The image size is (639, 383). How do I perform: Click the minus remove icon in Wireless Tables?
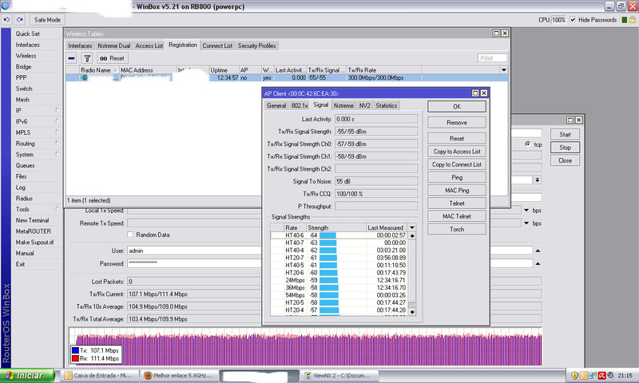72,58
